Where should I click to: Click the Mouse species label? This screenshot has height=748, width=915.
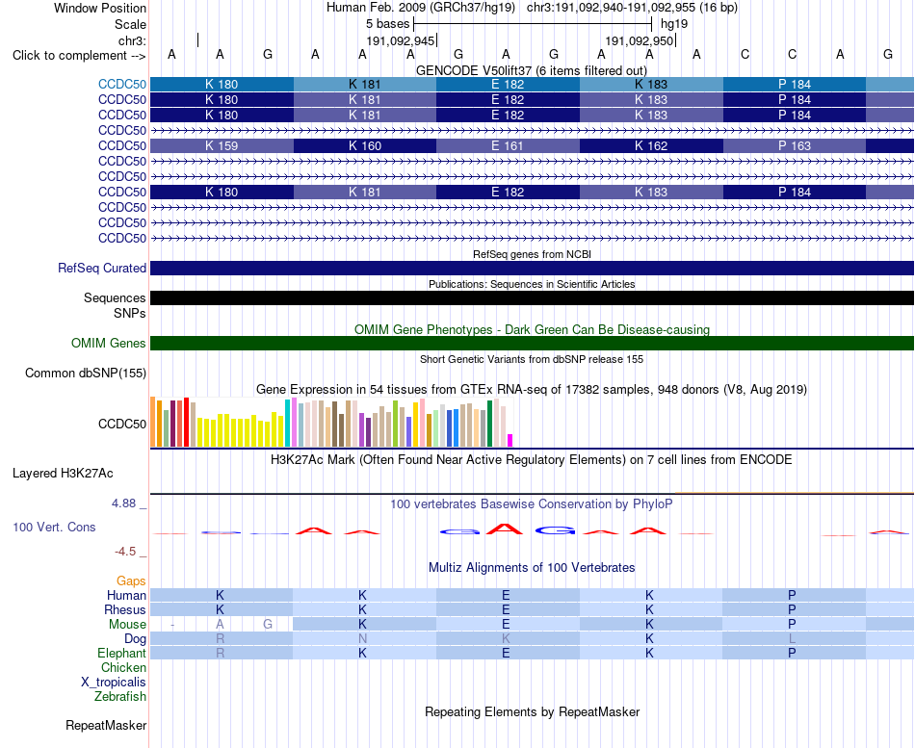(127, 625)
